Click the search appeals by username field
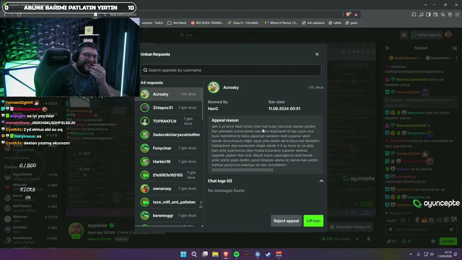This screenshot has height=260, width=462. coord(231,70)
